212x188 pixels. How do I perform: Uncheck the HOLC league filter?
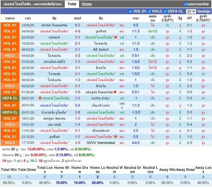pyautogui.click(x=149, y=11)
